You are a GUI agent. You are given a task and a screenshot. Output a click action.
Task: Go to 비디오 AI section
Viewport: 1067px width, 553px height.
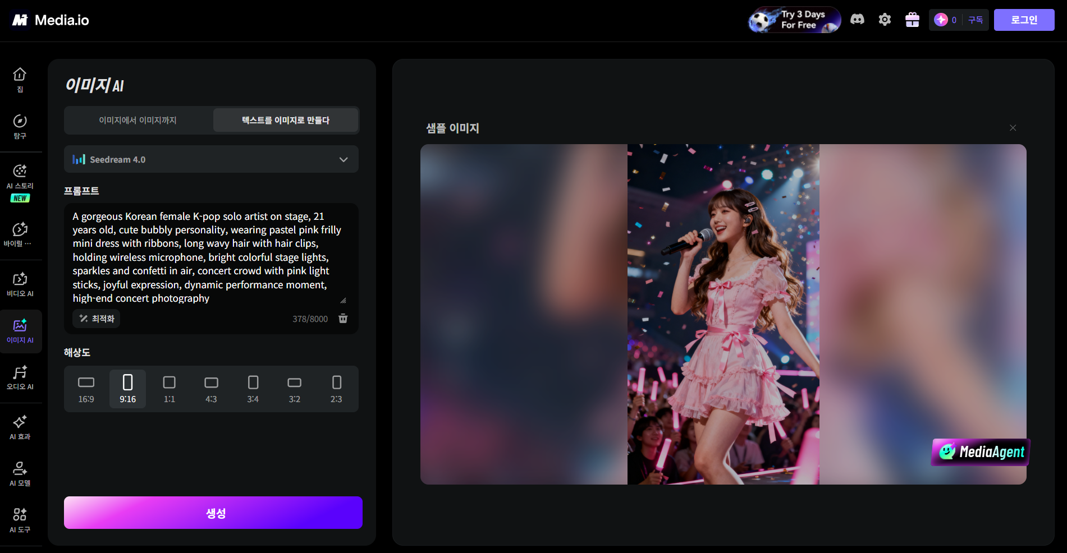tap(20, 284)
